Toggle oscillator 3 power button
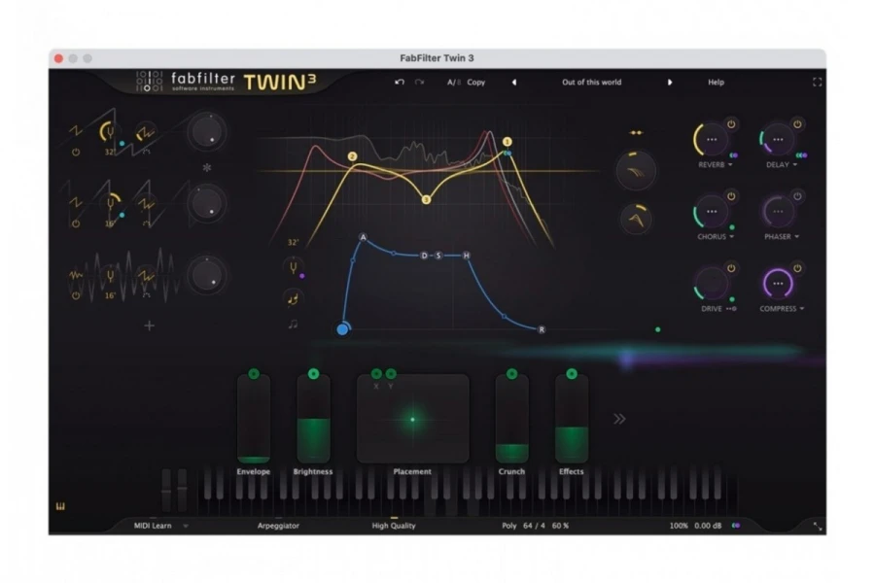The height and width of the screenshot is (583, 875). click(75, 295)
